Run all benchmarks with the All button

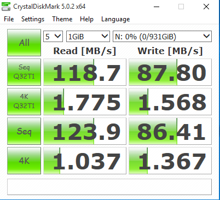coord(24,43)
